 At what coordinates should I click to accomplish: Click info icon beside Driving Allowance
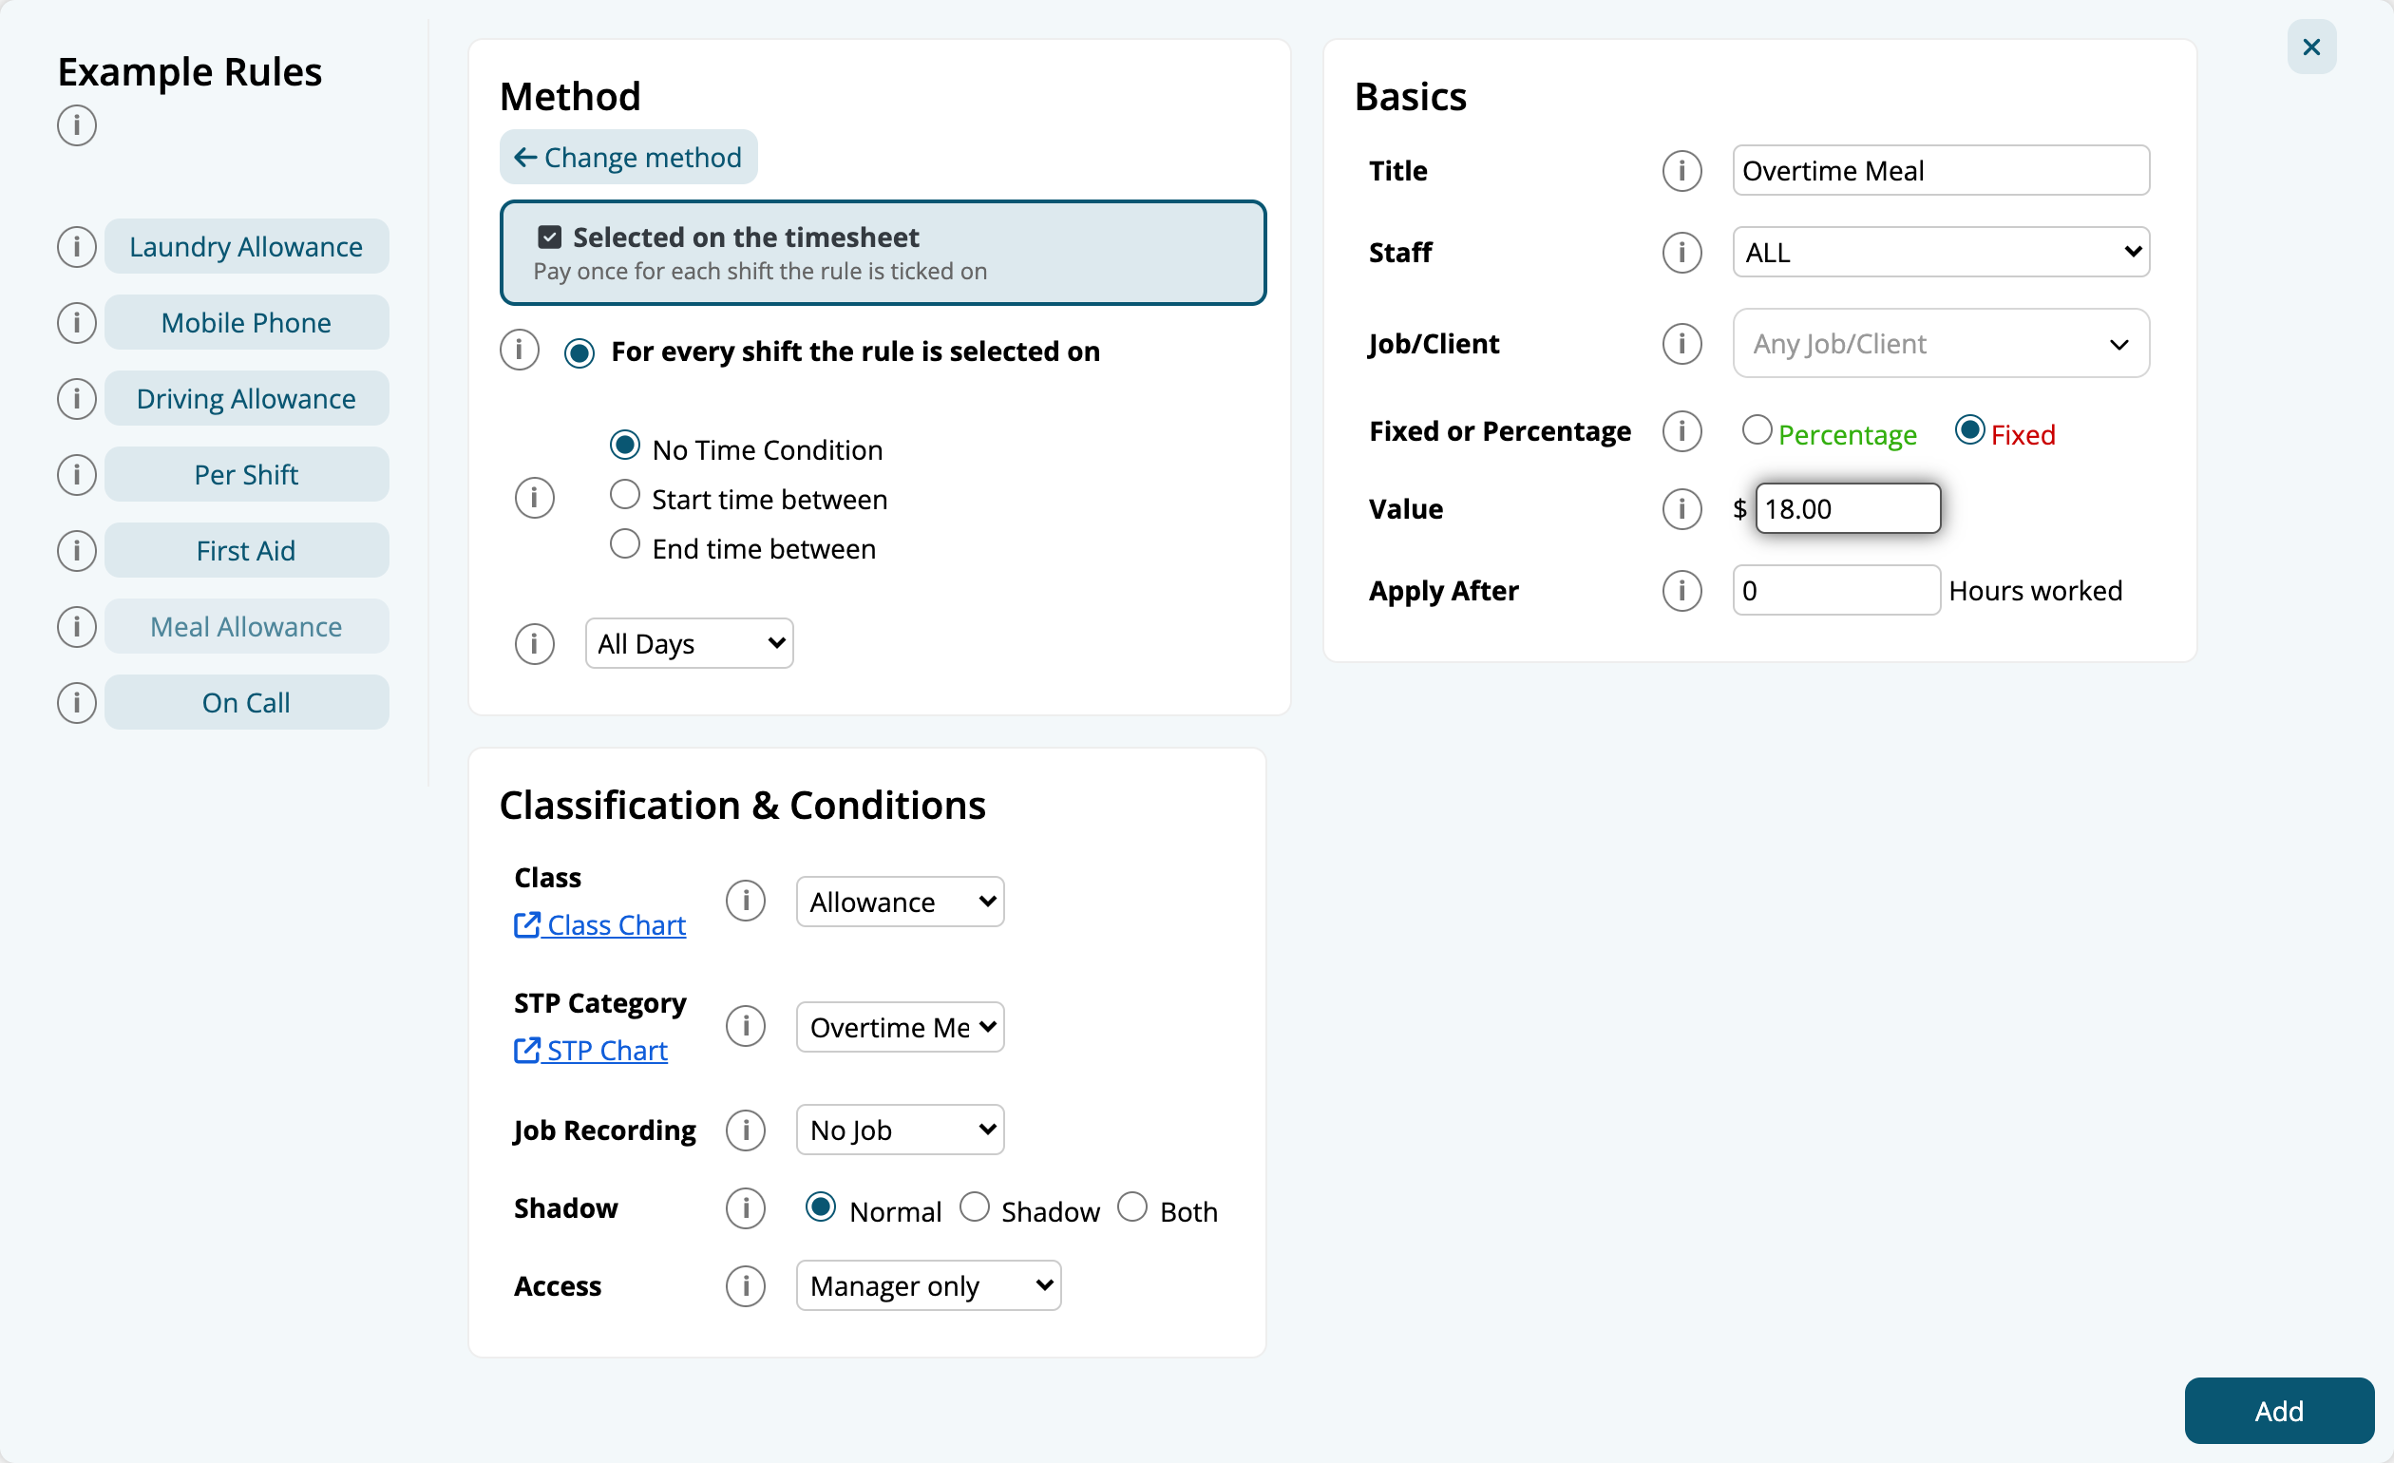[77, 398]
